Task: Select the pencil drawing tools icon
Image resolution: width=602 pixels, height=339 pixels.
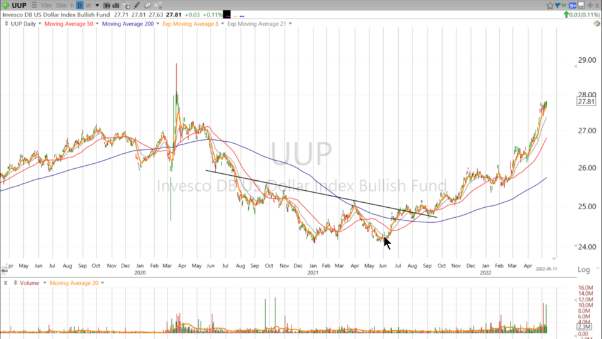Action: [137, 6]
